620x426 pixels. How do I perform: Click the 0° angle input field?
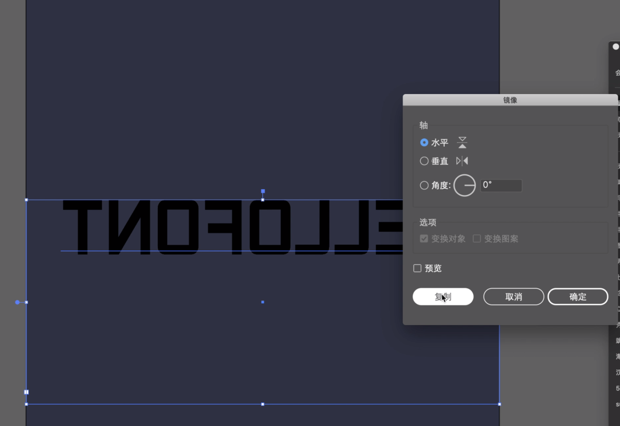tap(501, 185)
